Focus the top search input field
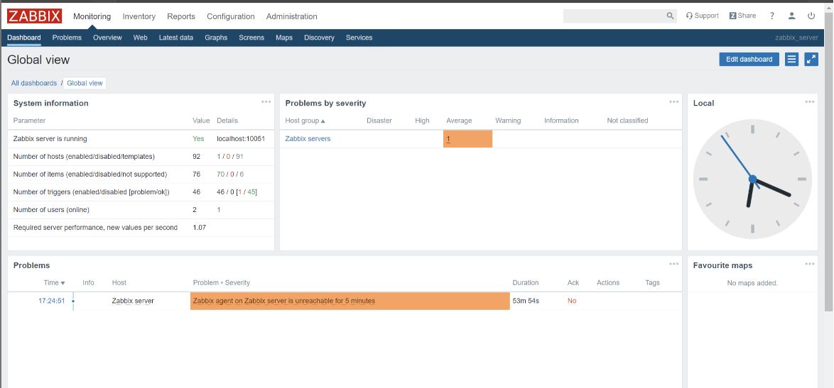Viewport: 834px width, 388px height. click(x=614, y=16)
